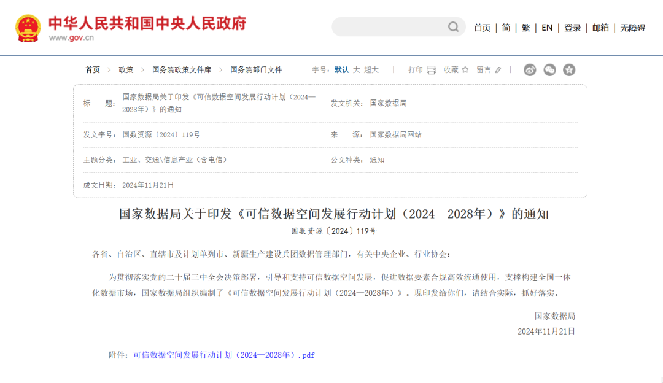Click the round star favorites share icon
This screenshot has width=663, height=383.
pyautogui.click(x=569, y=70)
